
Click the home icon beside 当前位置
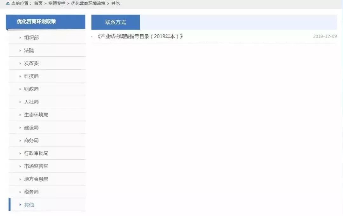pyautogui.click(x=8, y=3)
